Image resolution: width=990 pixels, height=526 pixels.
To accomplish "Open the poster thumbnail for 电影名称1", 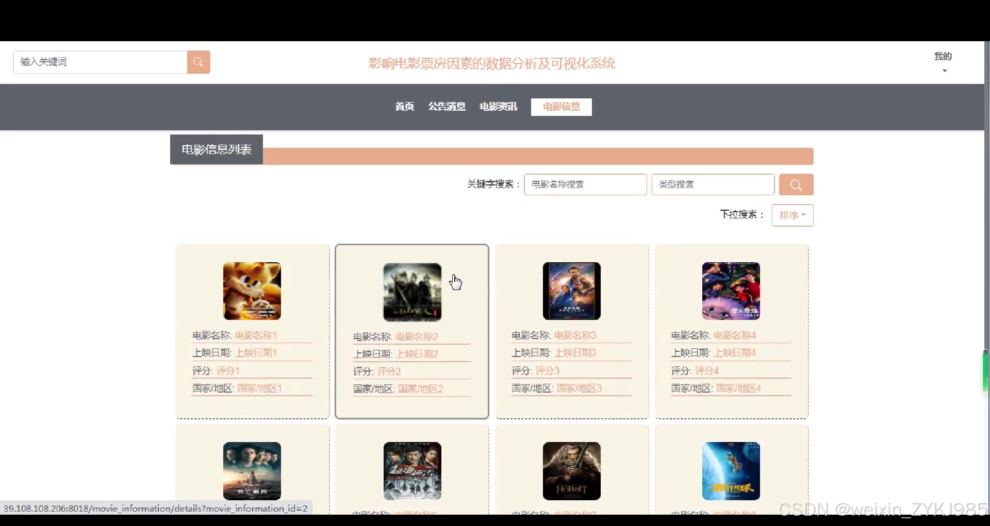I will click(252, 291).
